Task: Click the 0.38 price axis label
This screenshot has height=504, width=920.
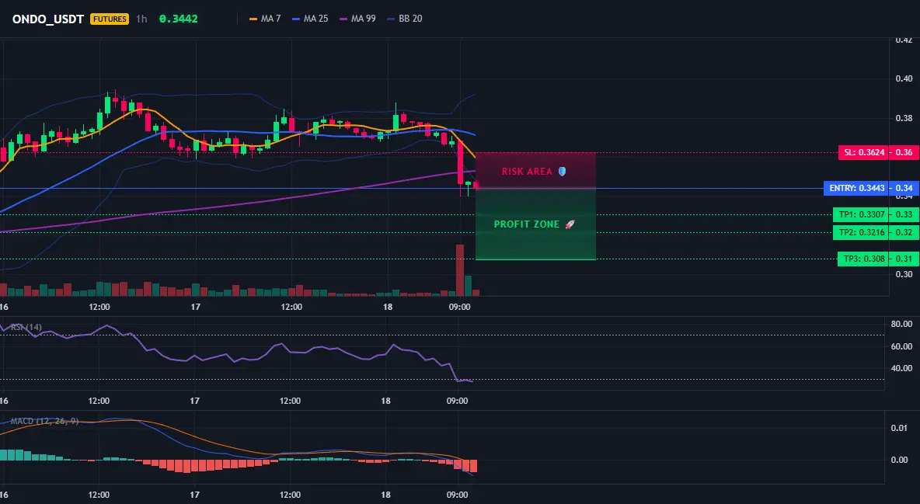Action: point(904,118)
